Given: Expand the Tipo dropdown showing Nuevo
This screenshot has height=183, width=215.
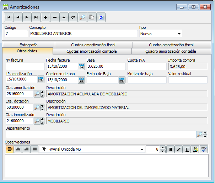Looking at the screenshot, I should (x=179, y=34).
